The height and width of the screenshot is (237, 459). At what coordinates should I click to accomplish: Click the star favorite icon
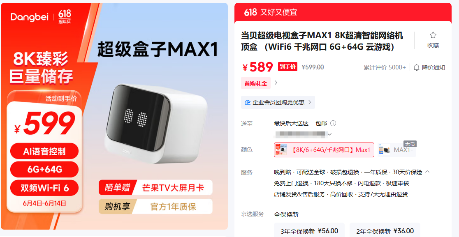433,35
